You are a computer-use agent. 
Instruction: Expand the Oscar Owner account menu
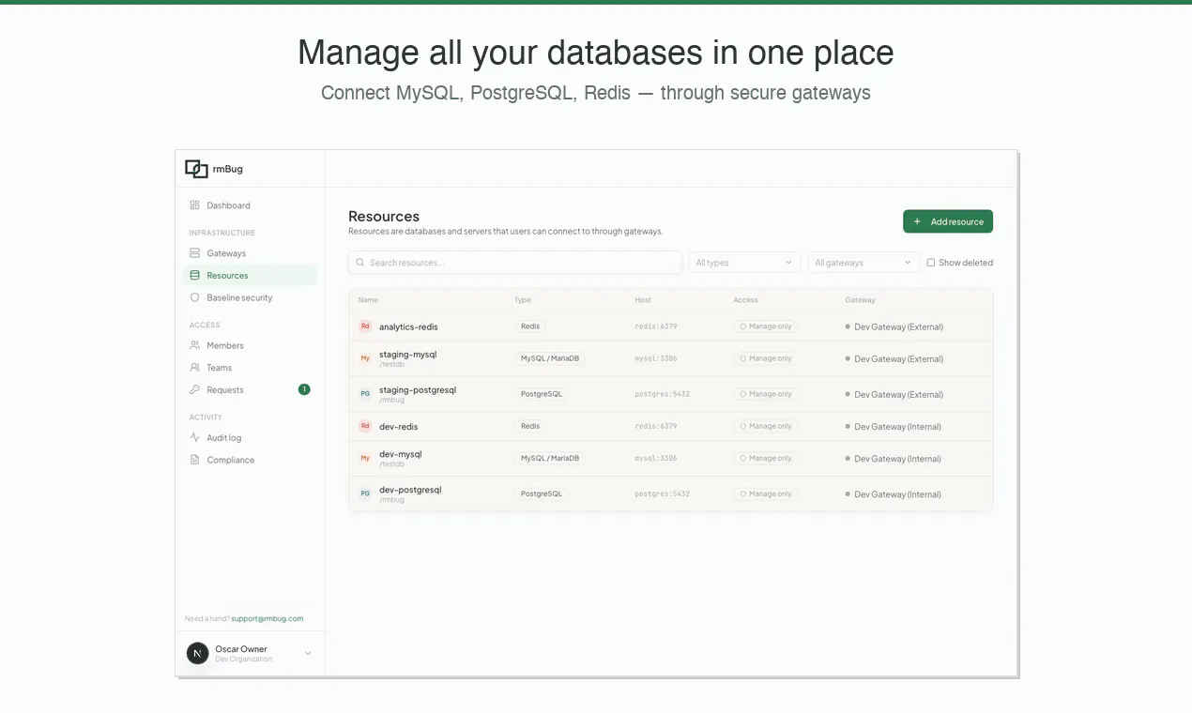tap(250, 653)
